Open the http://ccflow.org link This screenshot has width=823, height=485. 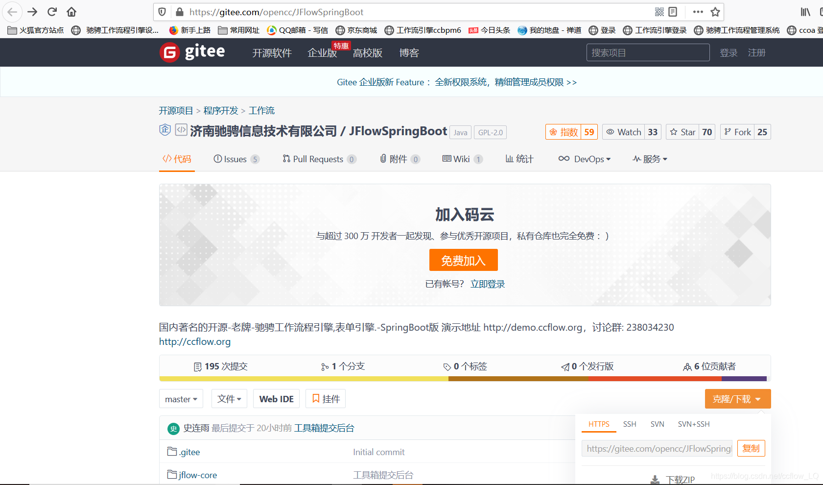tap(195, 341)
